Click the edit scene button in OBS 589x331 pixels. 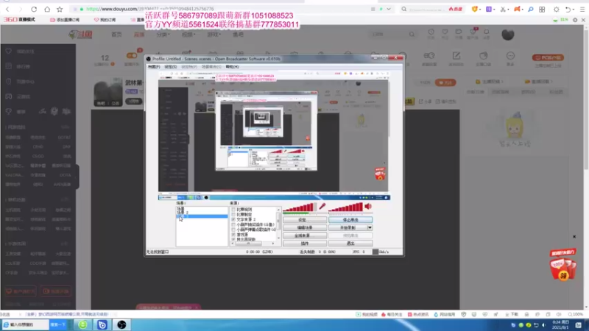(305, 228)
